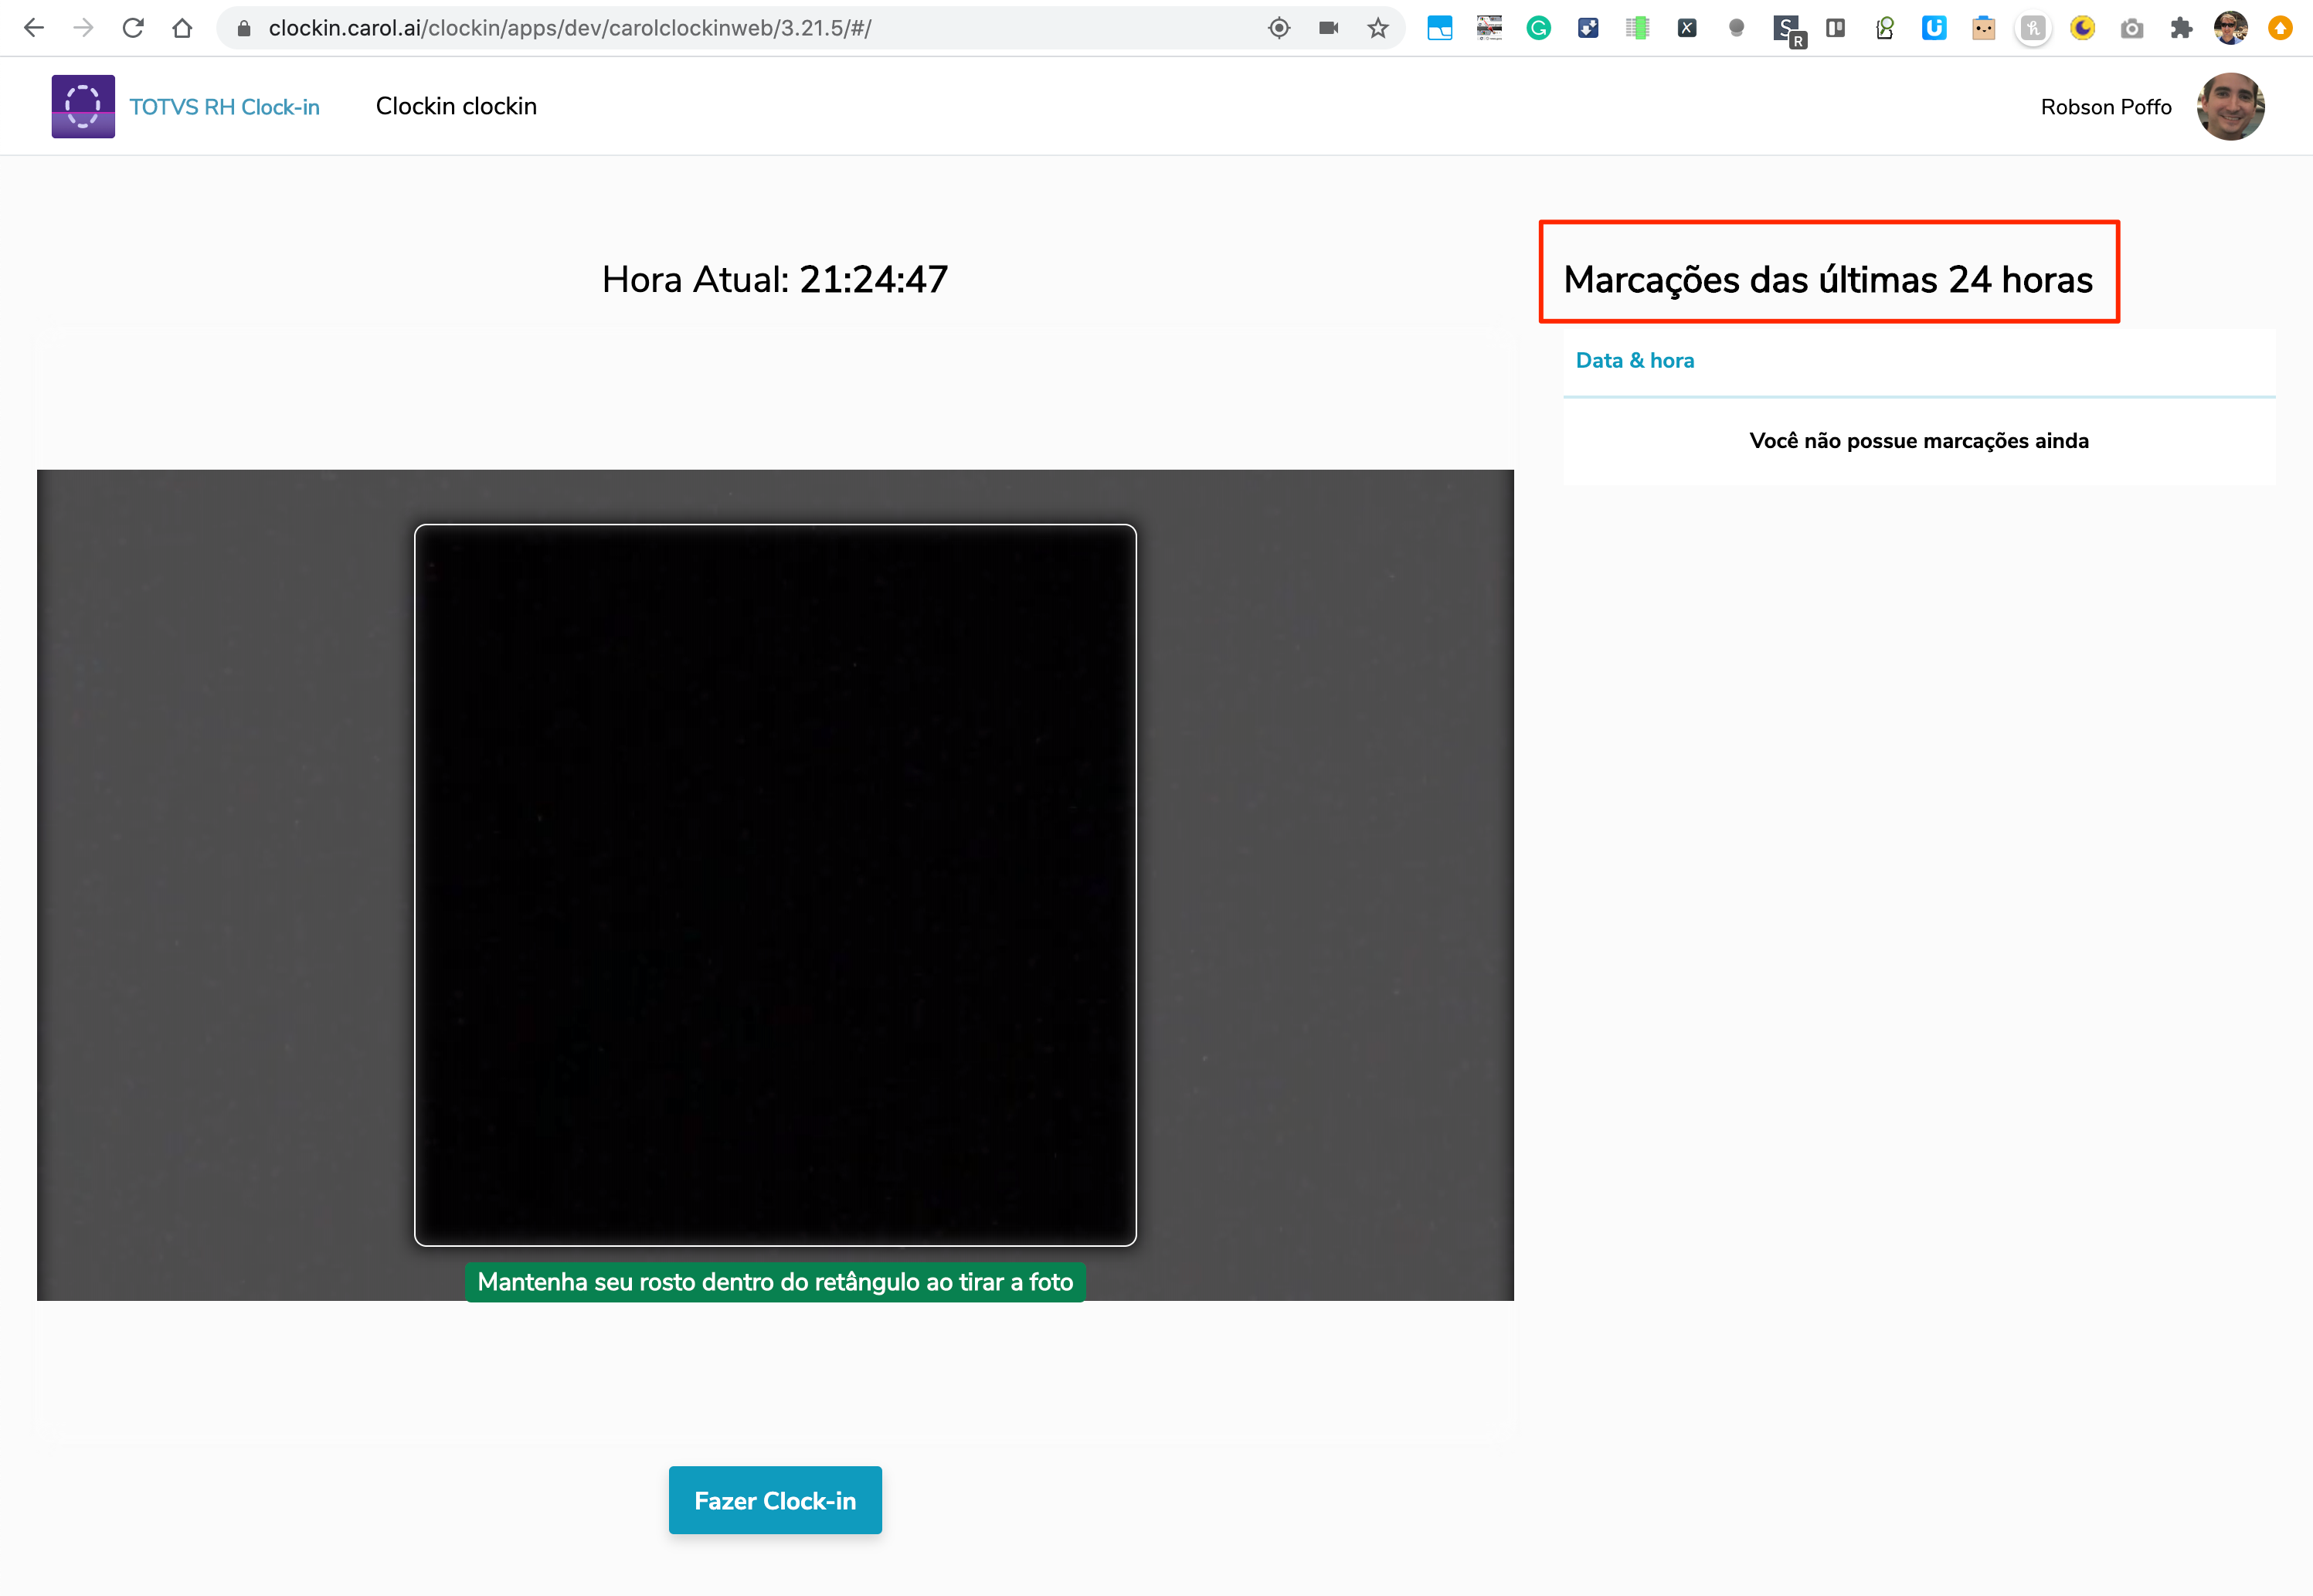2313x1596 pixels.
Task: Click the Robson Poffo username text
Action: [2105, 107]
